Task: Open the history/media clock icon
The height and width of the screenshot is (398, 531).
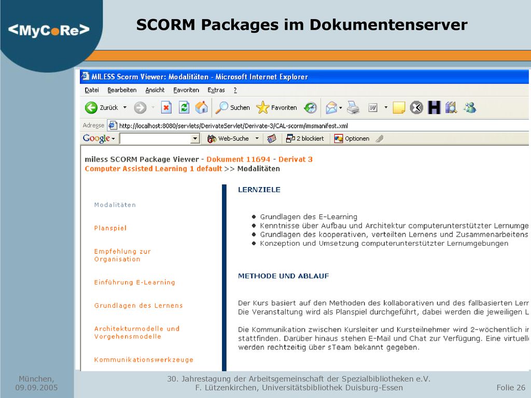Action: [x=310, y=108]
